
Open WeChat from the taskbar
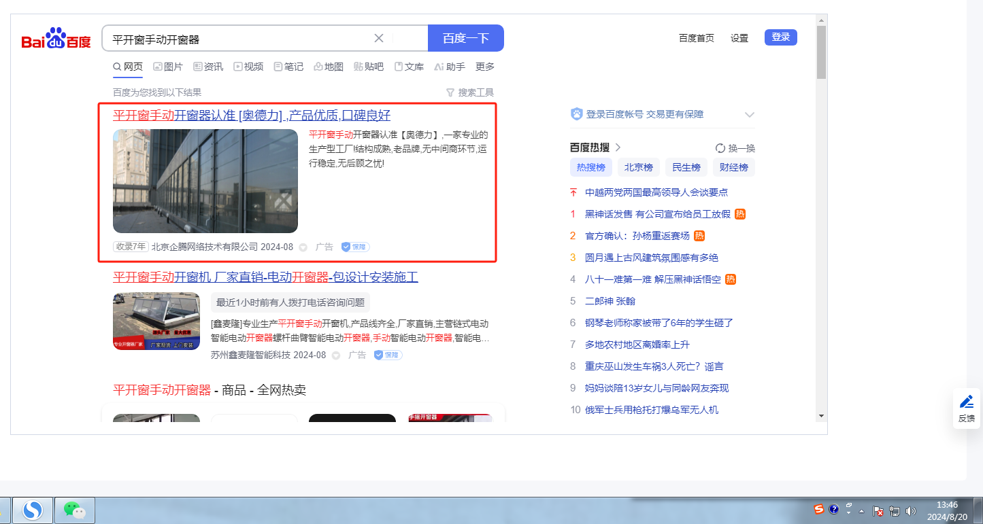(x=74, y=510)
